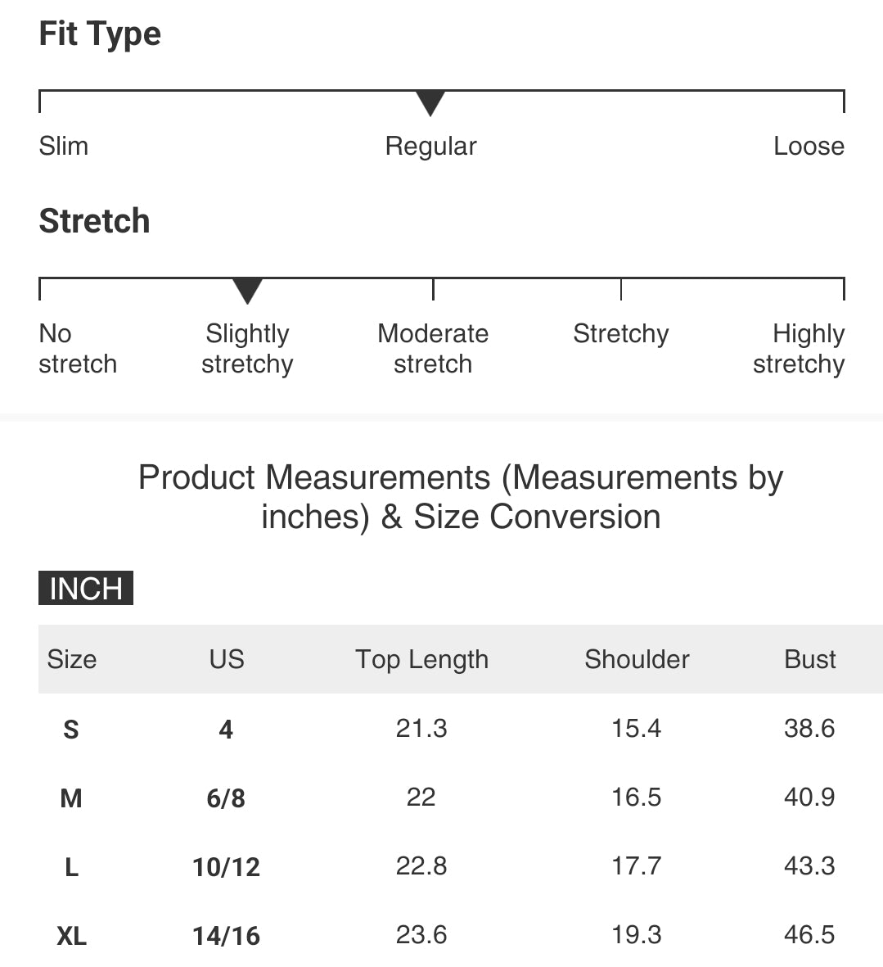Select the L size row label

[71, 868]
